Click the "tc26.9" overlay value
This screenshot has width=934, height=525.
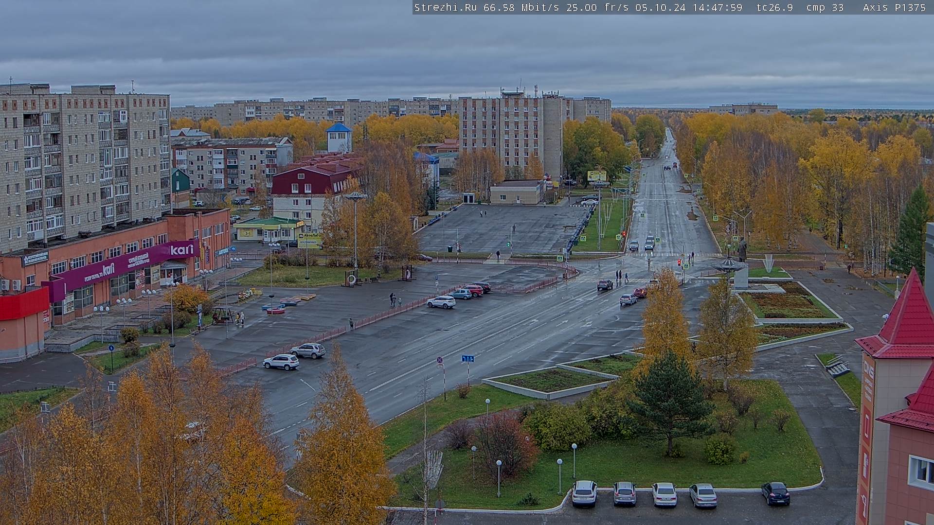(774, 7)
